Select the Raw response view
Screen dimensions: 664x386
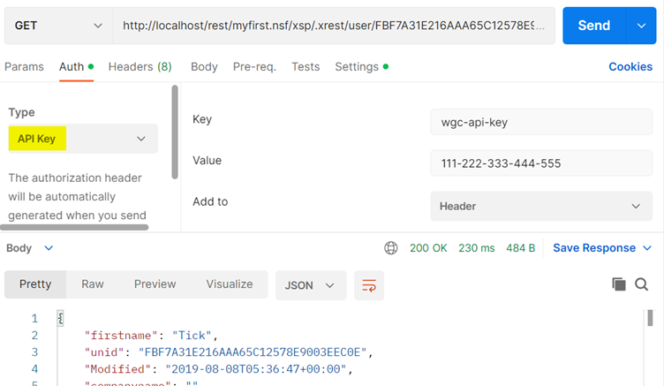93,284
